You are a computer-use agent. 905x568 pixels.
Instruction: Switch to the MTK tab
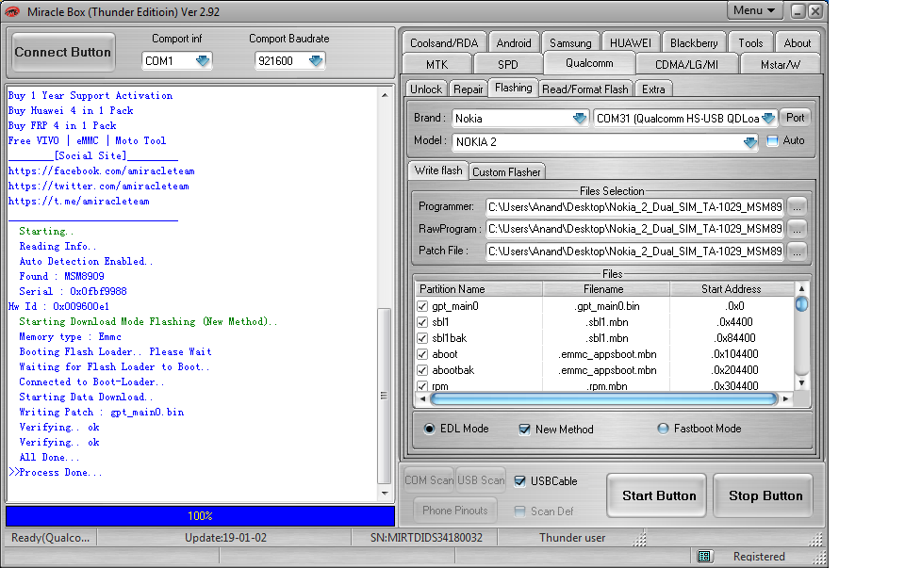pyautogui.click(x=436, y=65)
